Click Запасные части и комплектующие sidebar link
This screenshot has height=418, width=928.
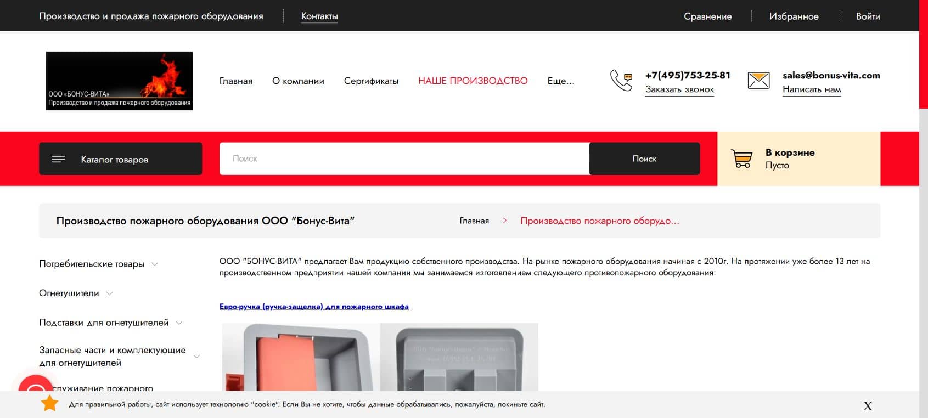click(113, 357)
